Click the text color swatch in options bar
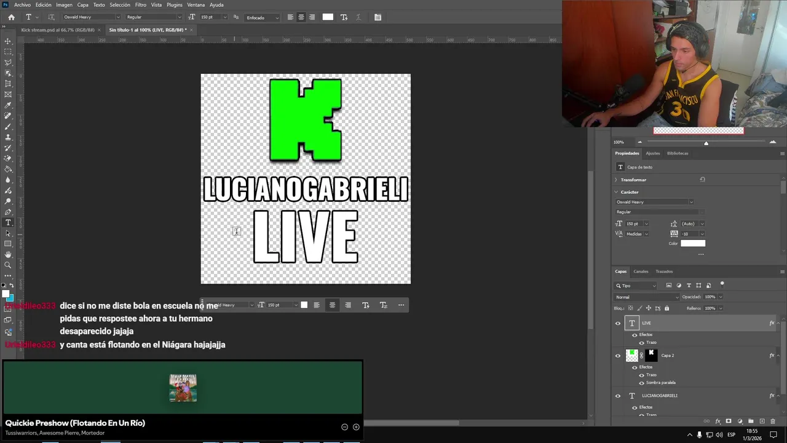Image resolution: width=787 pixels, height=443 pixels. [x=328, y=17]
